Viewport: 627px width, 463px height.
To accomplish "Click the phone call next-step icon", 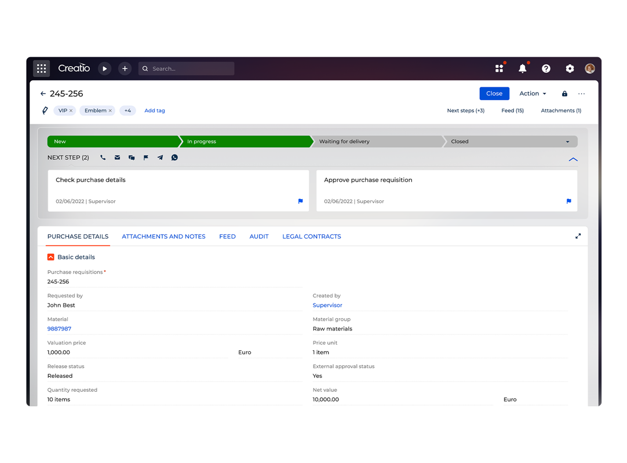I will [x=103, y=157].
